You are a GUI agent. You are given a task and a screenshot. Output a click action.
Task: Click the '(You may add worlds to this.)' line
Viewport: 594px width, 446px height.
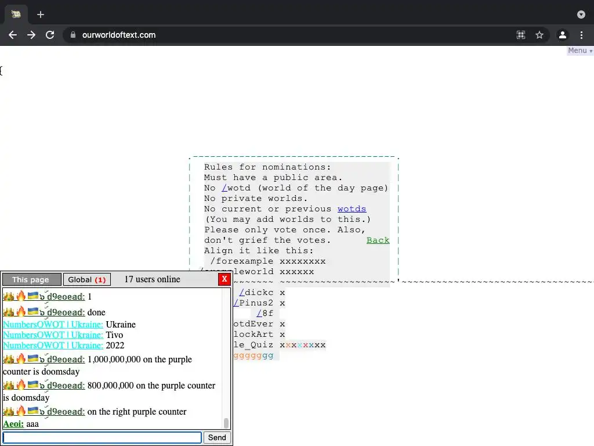click(x=288, y=219)
